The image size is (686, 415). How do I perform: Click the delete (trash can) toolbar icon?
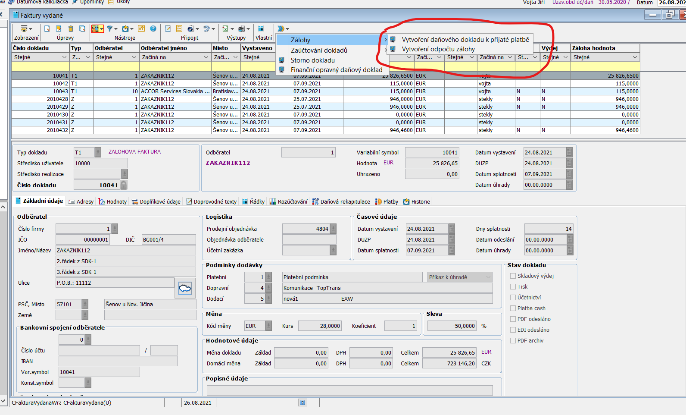(x=71, y=28)
